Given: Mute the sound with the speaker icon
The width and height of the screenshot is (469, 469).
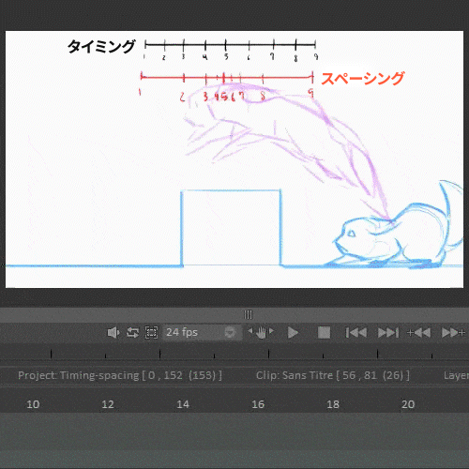Looking at the screenshot, I should coord(113,332).
